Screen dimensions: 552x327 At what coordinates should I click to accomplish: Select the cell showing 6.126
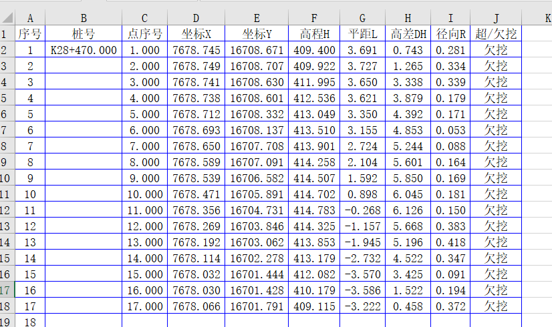408,210
